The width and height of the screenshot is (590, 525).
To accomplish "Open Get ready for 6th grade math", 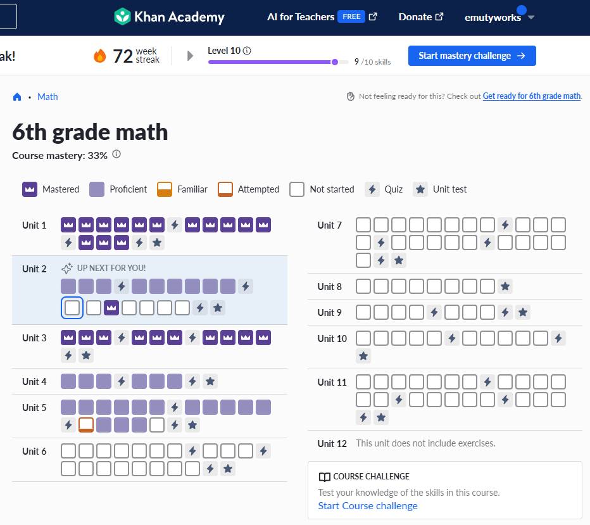I will click(531, 96).
